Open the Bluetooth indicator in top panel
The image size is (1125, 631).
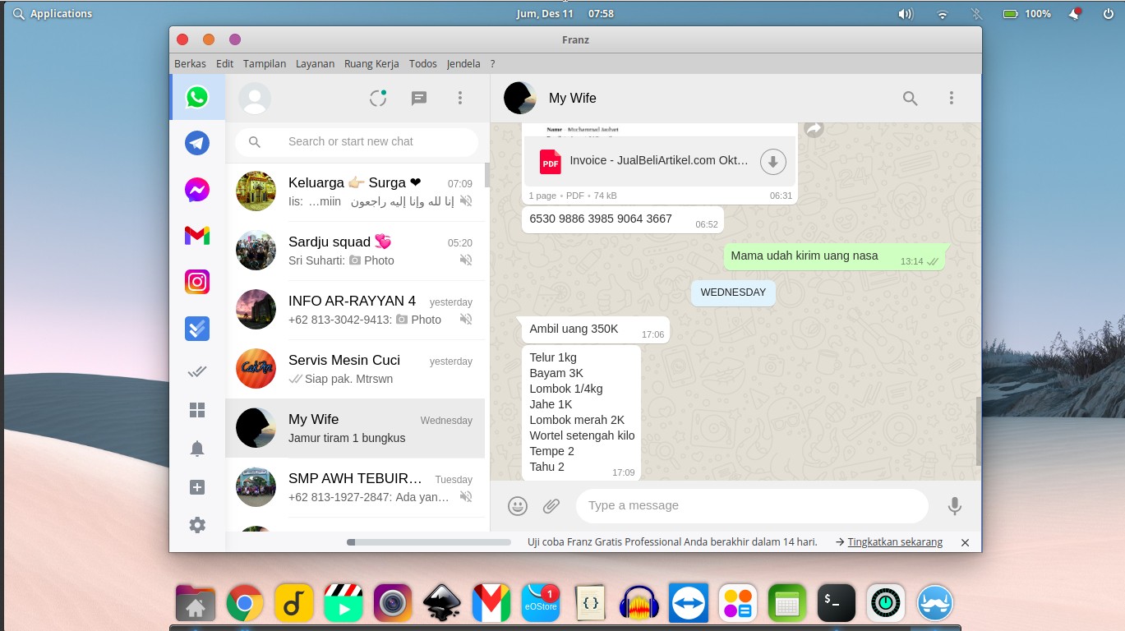tap(976, 14)
